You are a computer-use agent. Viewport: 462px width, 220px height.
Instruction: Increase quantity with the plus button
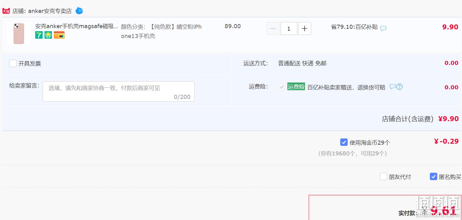point(305,28)
